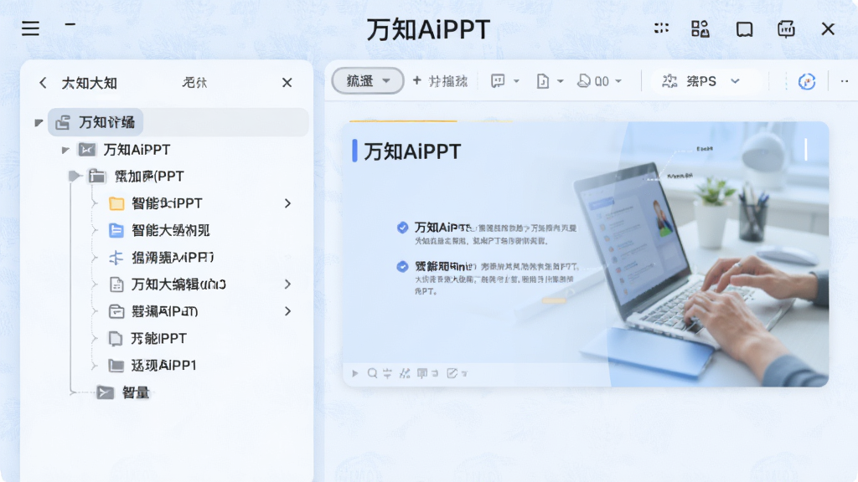Play the slide using the triangle button
Image resolution: width=858 pixels, height=482 pixels.
(355, 373)
